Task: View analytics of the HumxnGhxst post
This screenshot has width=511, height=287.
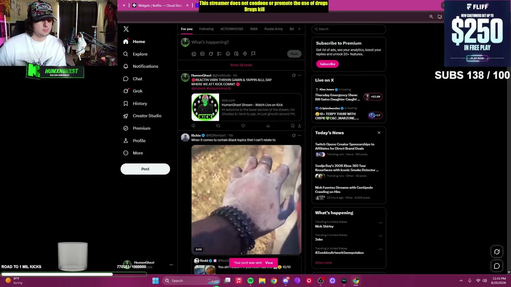Action: tap(268, 126)
